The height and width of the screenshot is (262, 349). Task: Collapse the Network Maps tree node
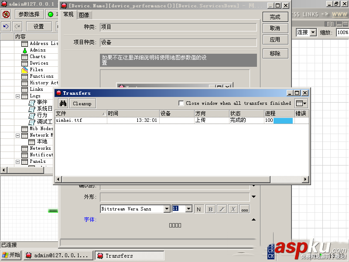tap(17, 135)
